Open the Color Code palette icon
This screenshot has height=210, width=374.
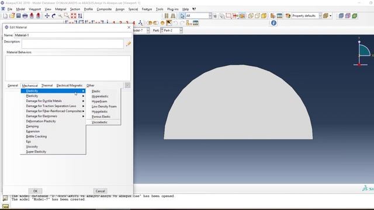pos(288,16)
